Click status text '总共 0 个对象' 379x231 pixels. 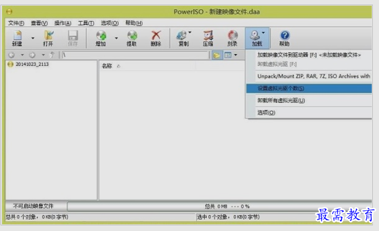point(21,217)
